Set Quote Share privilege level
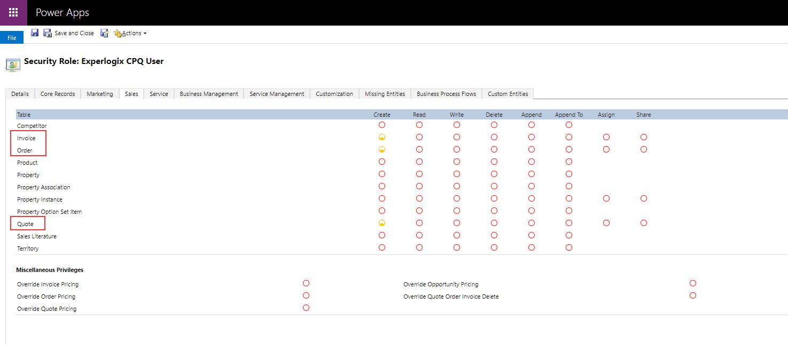The image size is (788, 345). coord(644,223)
